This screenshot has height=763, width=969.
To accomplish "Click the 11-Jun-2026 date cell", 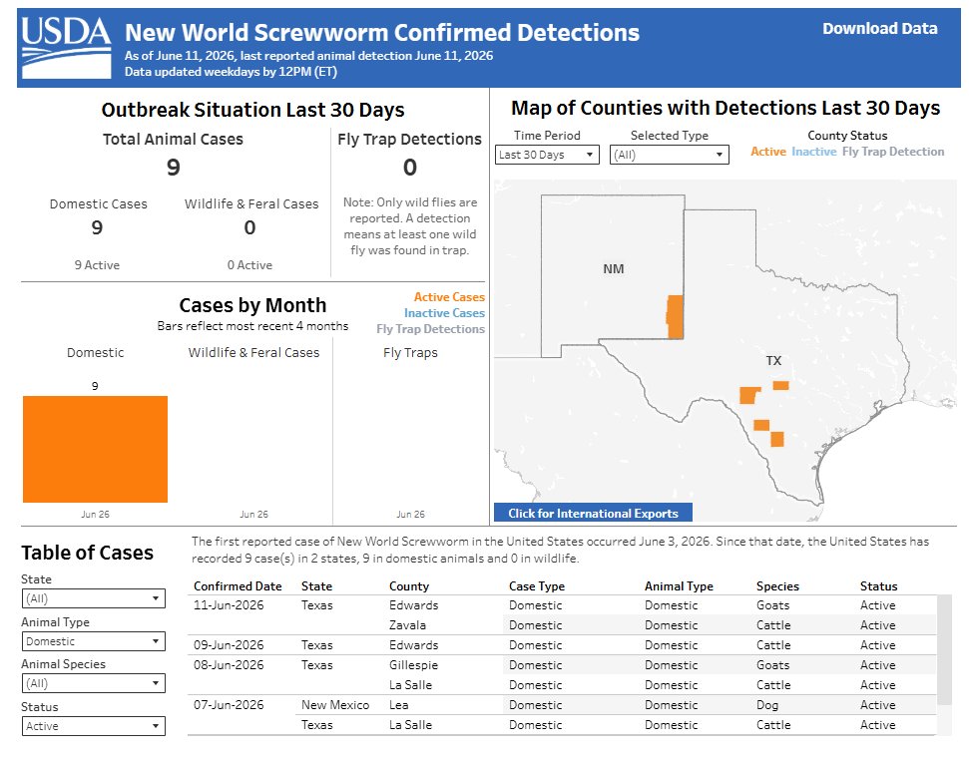I will click(x=229, y=605).
